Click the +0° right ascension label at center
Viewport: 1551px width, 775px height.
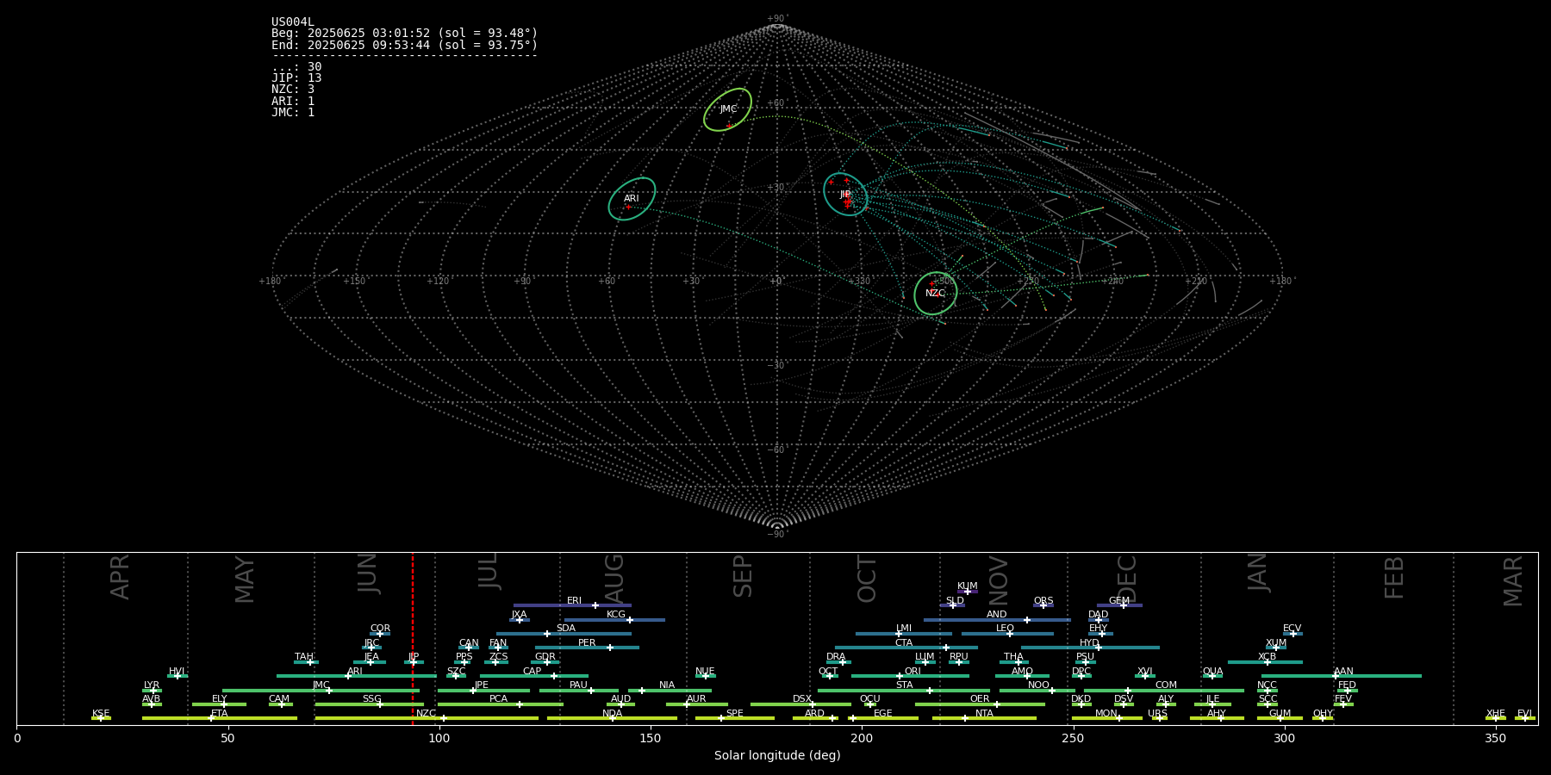[x=777, y=282]
